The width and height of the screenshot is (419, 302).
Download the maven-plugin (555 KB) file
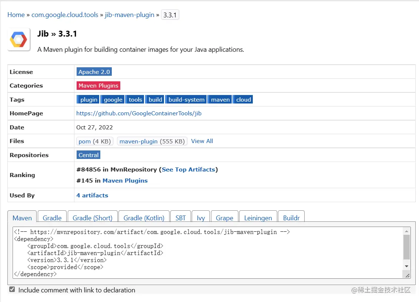pyautogui.click(x=152, y=141)
